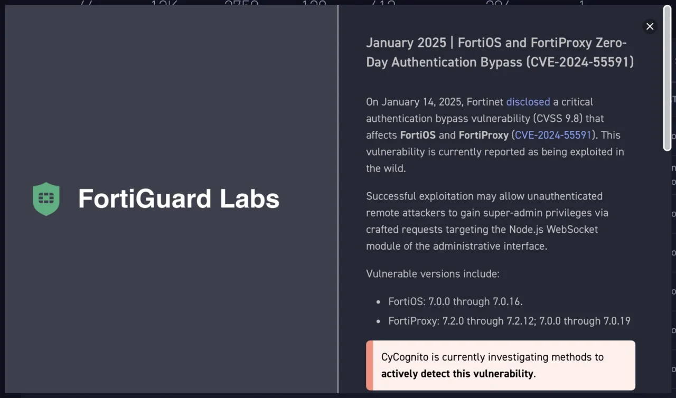Click the "FortiGuard Labs" title text
This screenshot has width=676, height=398.
point(179,199)
